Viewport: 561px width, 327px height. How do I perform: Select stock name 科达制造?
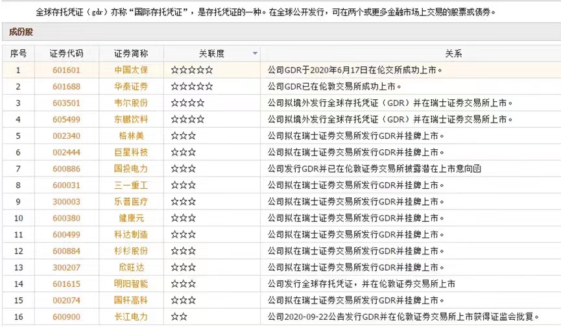point(131,235)
